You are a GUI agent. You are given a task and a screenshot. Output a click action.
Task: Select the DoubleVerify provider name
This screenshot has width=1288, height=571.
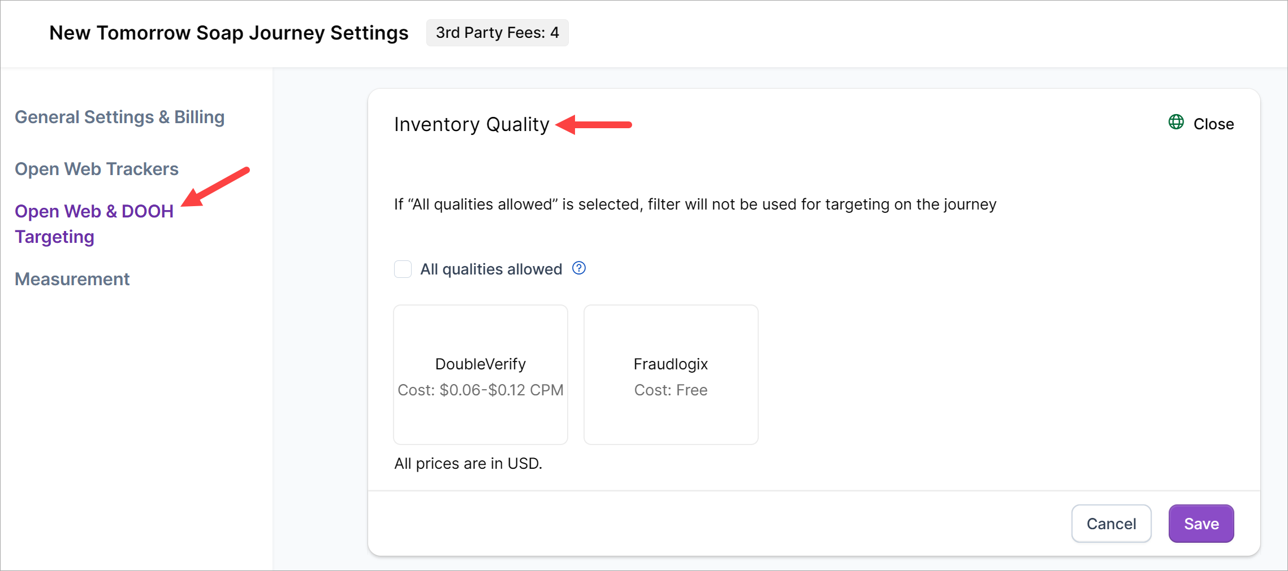480,364
